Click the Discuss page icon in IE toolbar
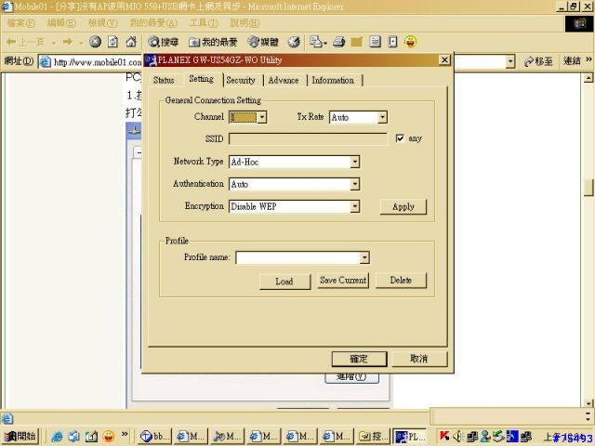The image size is (595, 446). (375, 42)
